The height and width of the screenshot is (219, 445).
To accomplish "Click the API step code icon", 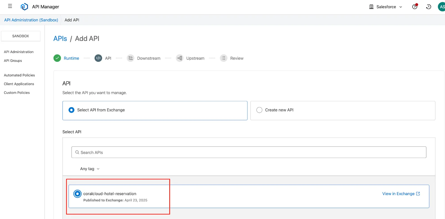I will pyautogui.click(x=98, y=58).
